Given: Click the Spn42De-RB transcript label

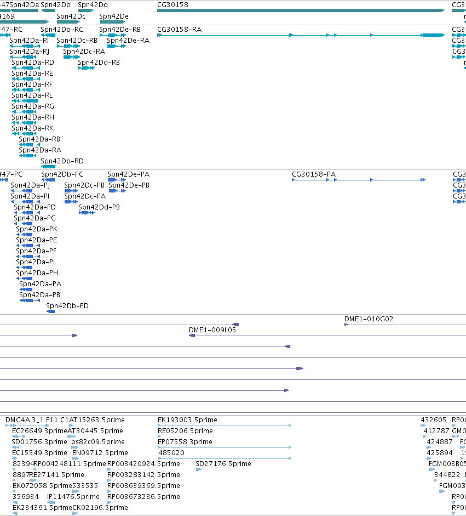Looking at the screenshot, I should pyautogui.click(x=120, y=30).
